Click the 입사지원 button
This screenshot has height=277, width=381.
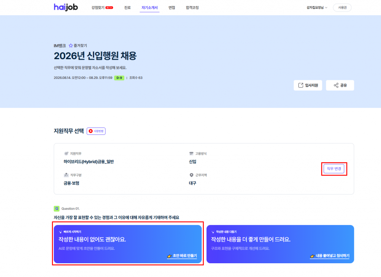(x=308, y=85)
